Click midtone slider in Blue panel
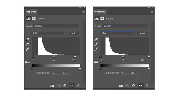 tap(123, 57)
